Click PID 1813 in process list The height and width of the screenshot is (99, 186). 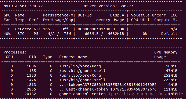[31, 85]
